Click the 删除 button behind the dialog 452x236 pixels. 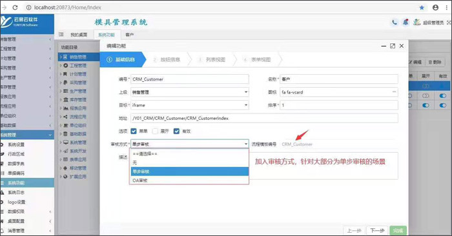click(435, 62)
